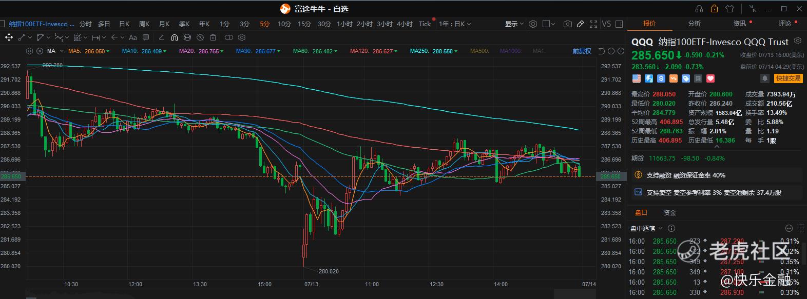Remove the MA indicator
The height and width of the screenshot is (299, 807).
(39, 51)
